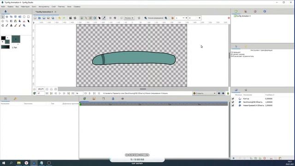Screen dimensions: 295x166
Task: Select the Eyedropper tool
Action: [7, 25]
